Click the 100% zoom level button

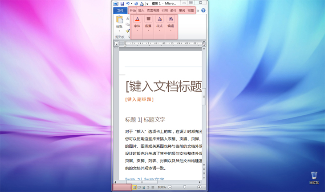click(162, 188)
